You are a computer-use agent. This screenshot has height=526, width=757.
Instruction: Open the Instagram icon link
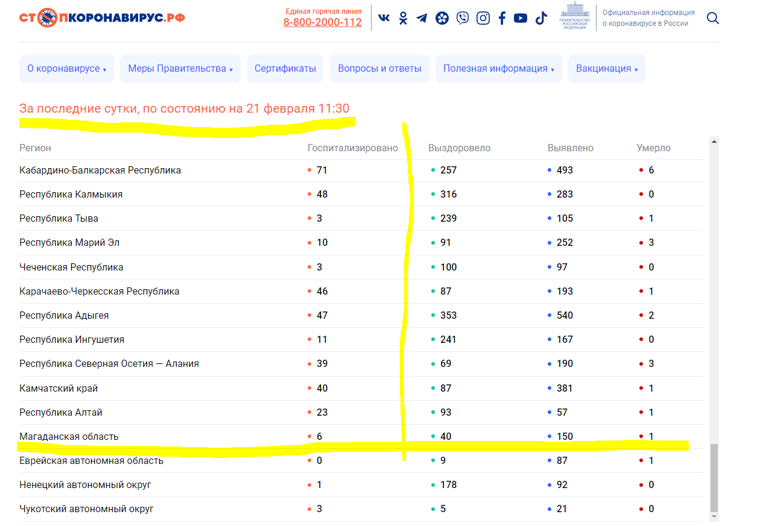483,18
